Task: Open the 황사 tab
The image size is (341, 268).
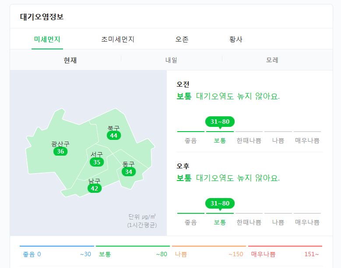Action: click(236, 39)
